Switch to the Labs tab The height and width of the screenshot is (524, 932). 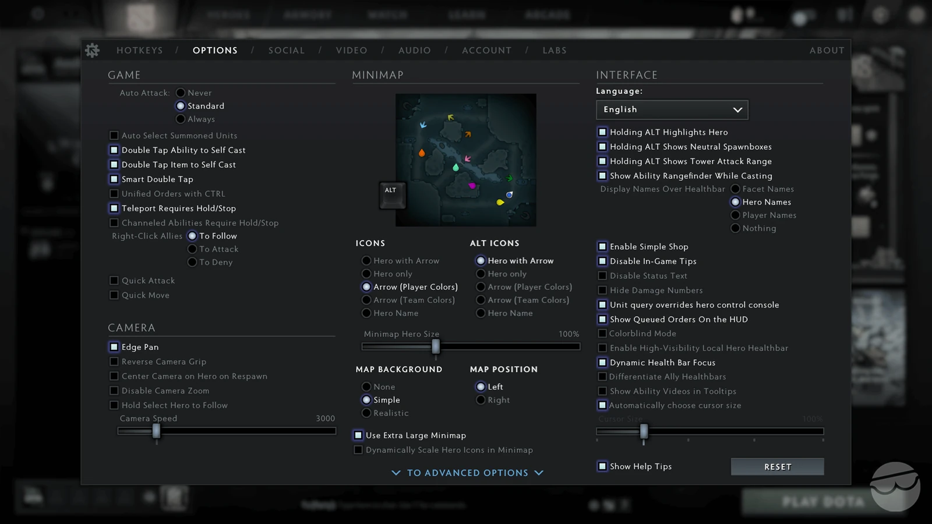click(x=555, y=51)
